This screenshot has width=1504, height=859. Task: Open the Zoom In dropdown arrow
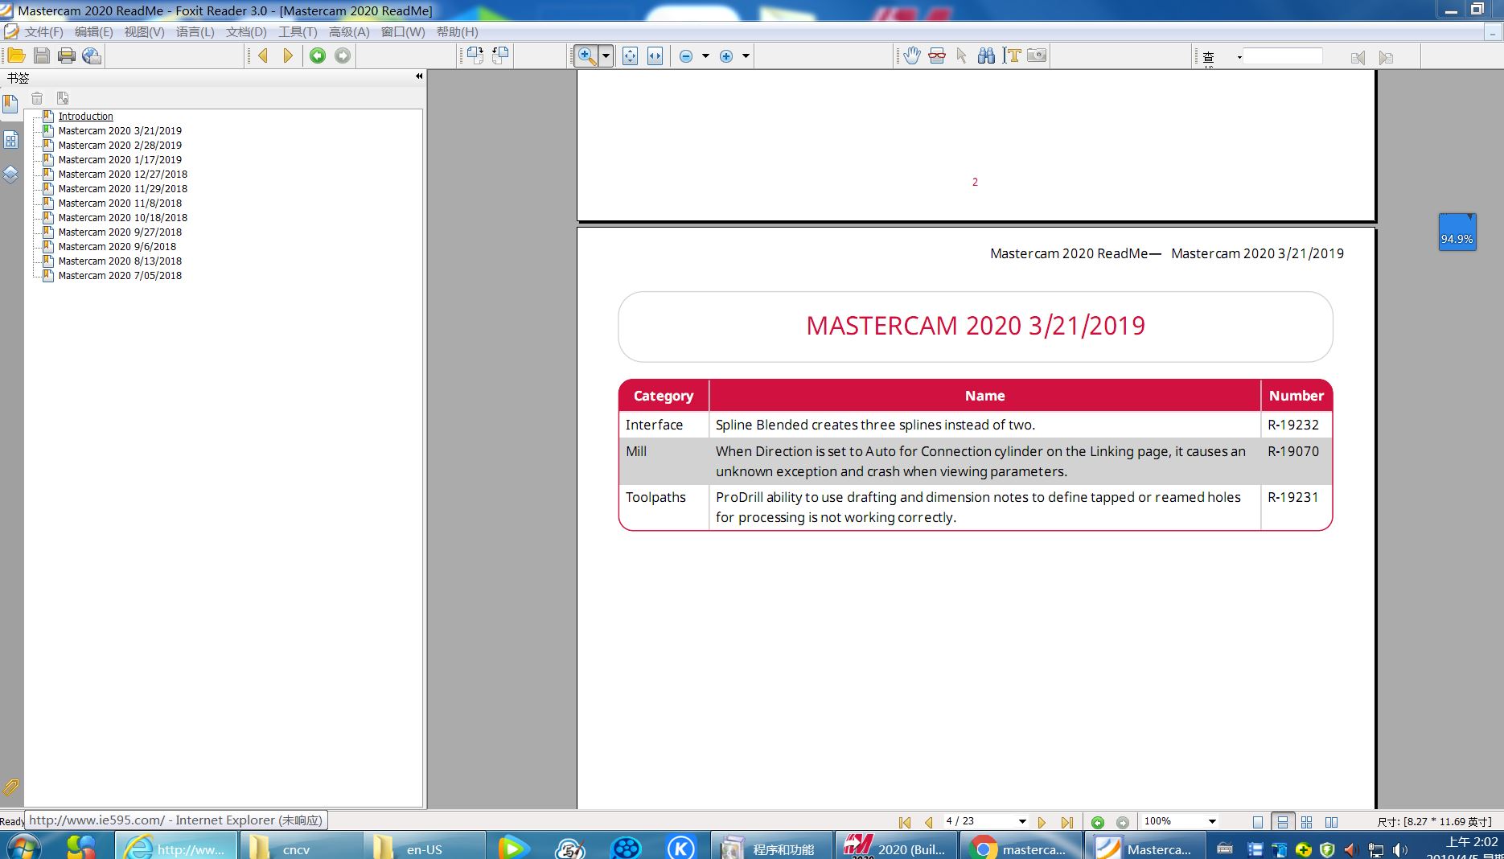746,56
